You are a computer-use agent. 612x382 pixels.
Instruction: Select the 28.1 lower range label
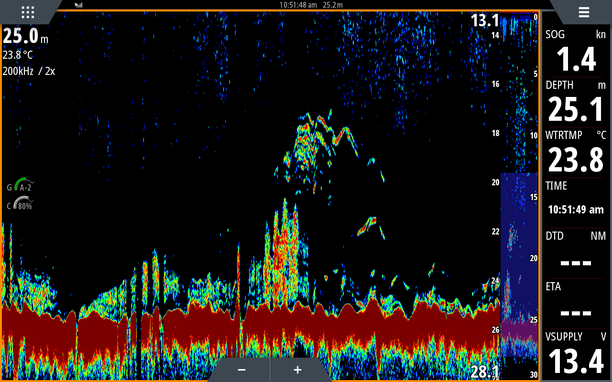(x=484, y=371)
